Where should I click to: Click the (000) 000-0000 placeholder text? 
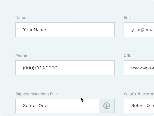click(x=40, y=68)
